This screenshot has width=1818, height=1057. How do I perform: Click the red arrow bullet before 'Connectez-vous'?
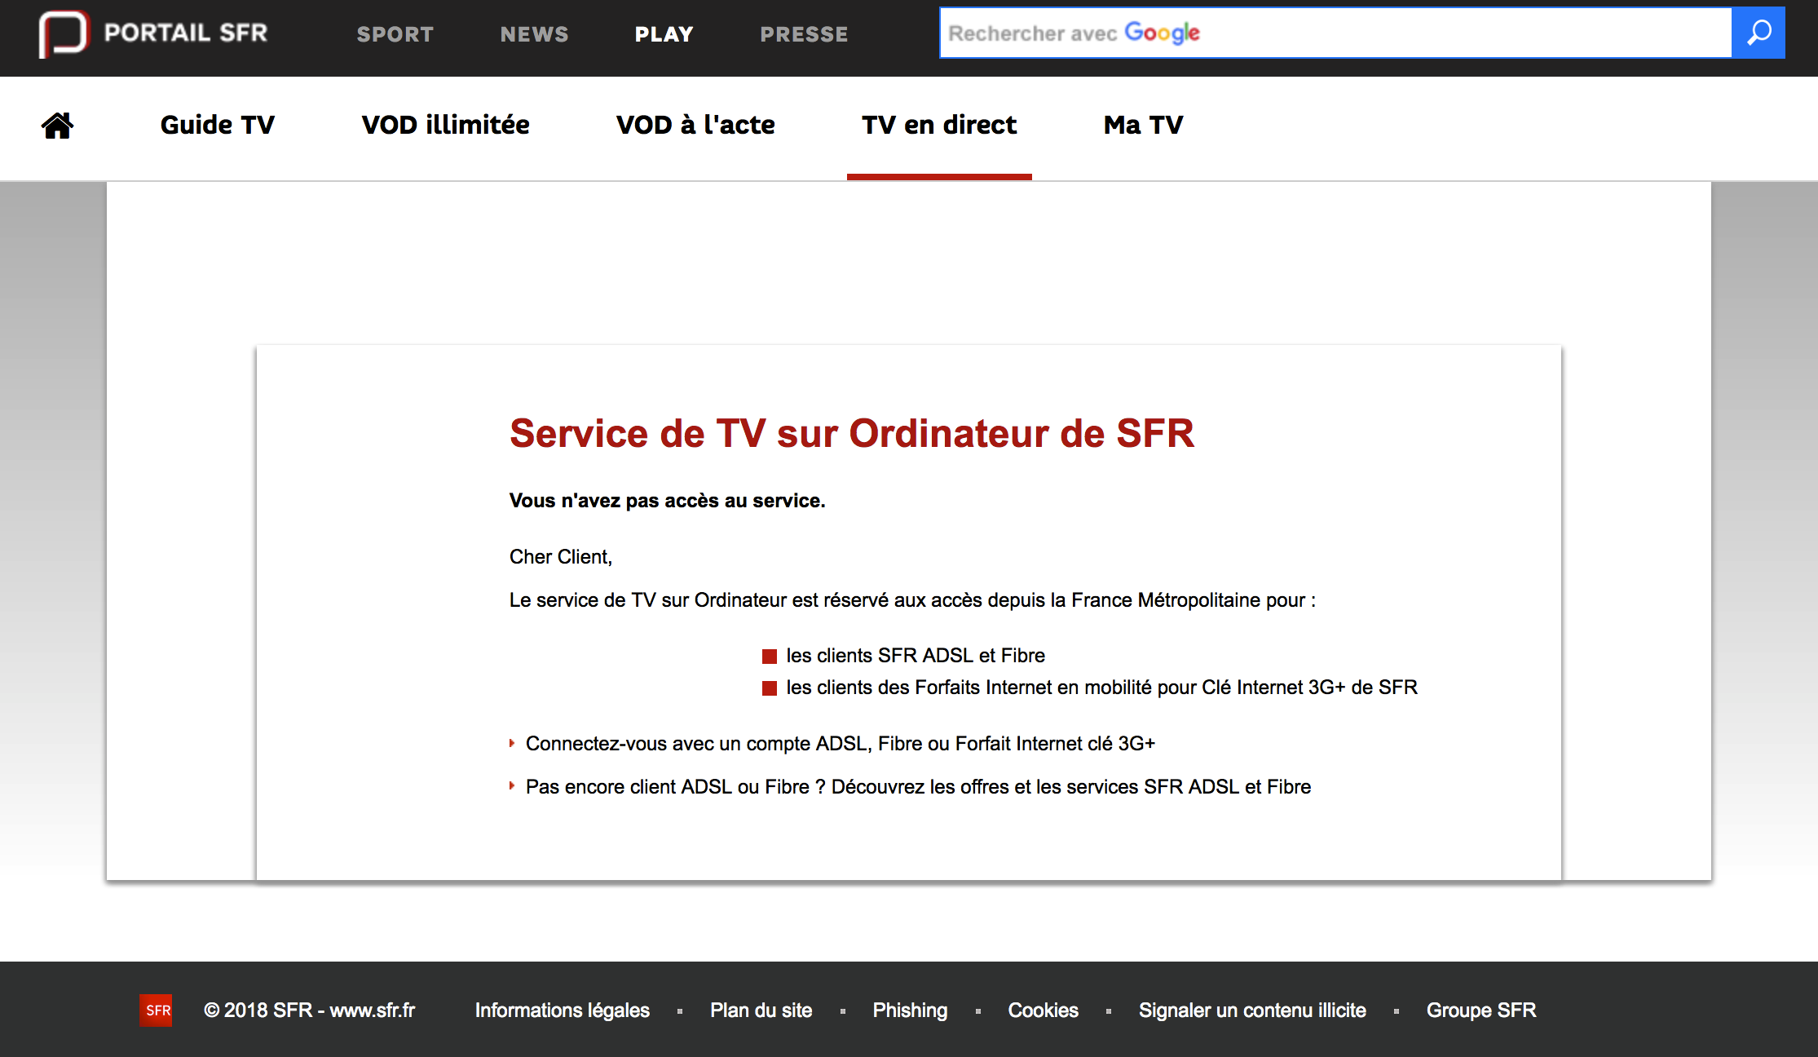click(512, 743)
